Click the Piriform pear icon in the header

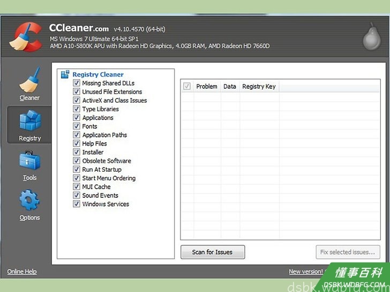click(372, 36)
